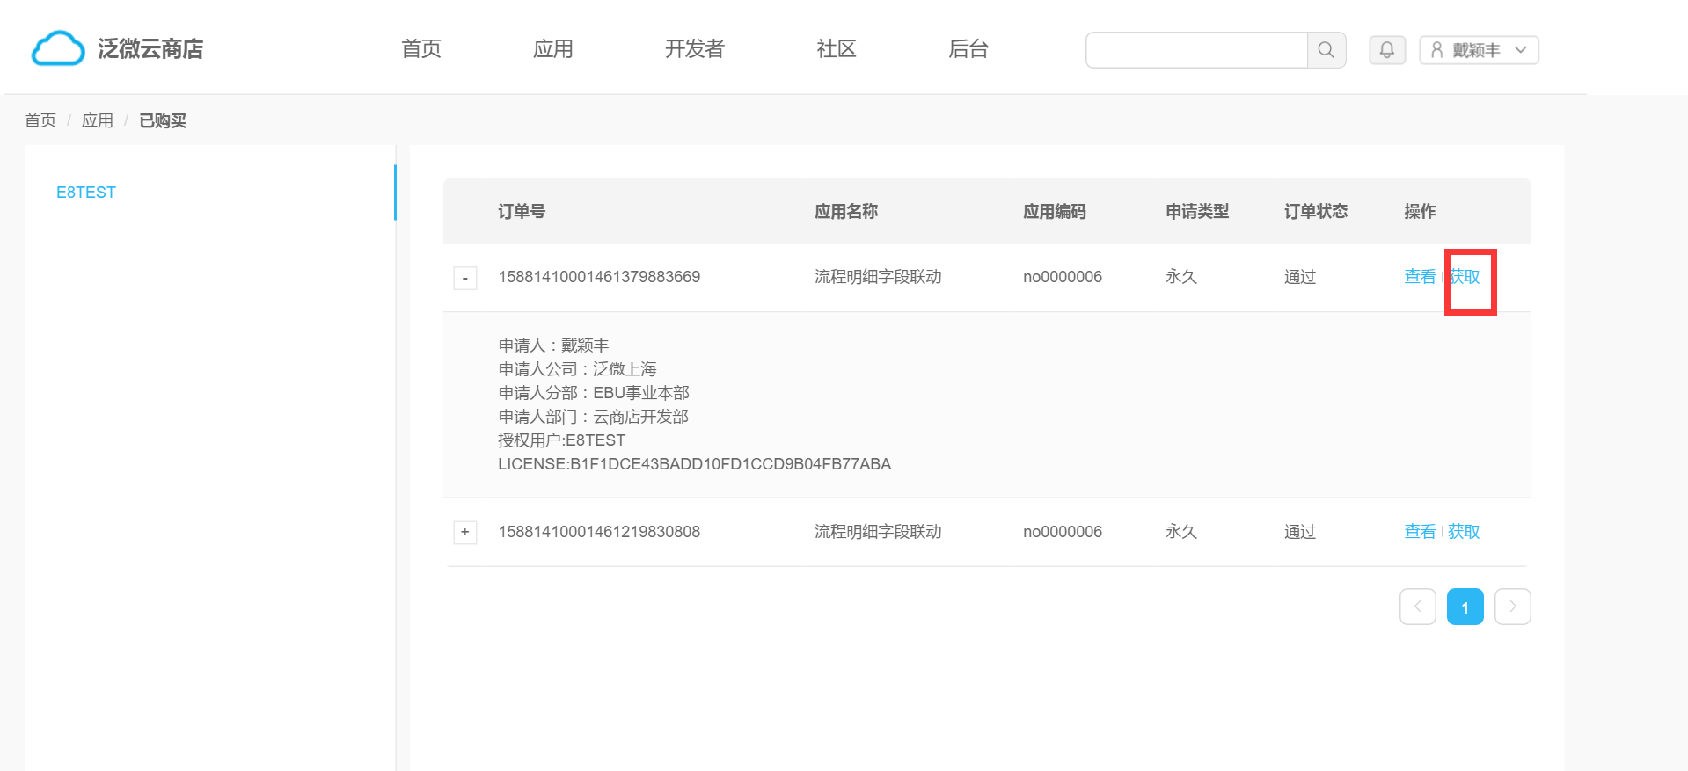
Task: Click 已购买 in the breadcrumb
Action: [x=163, y=120]
